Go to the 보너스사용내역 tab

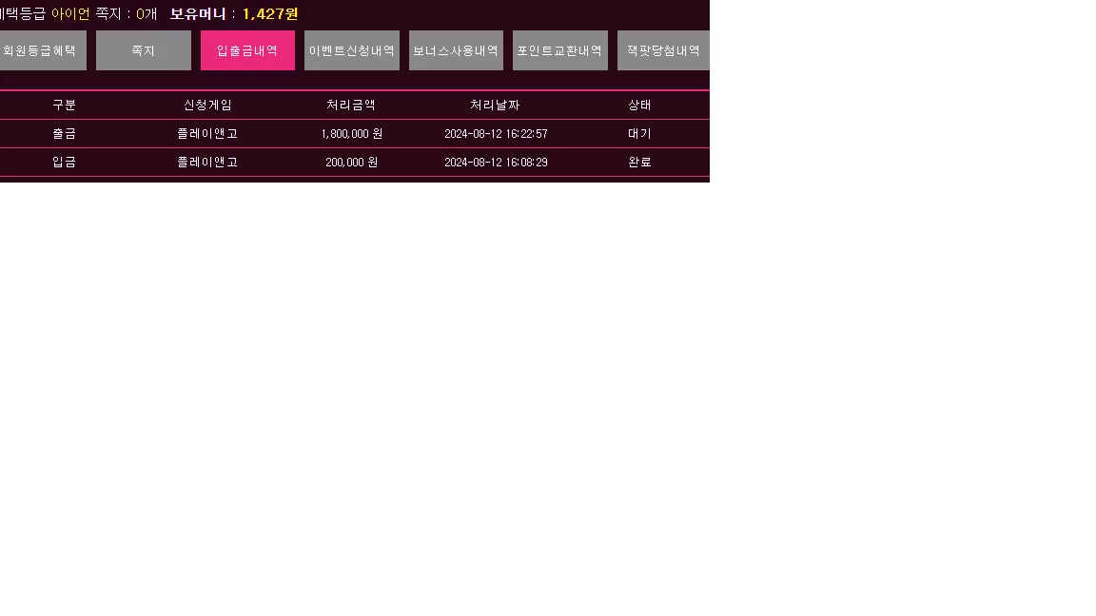coord(456,50)
